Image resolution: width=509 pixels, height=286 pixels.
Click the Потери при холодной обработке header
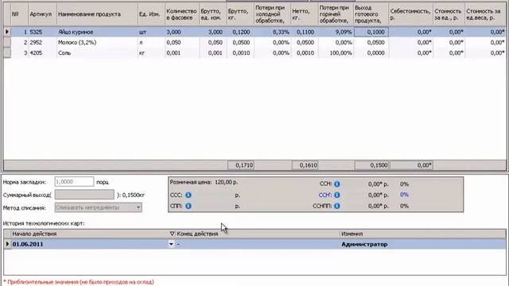(272, 14)
